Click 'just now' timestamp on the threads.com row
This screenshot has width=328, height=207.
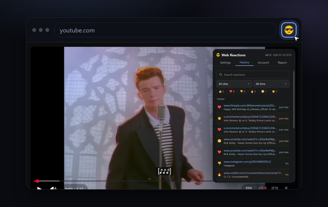point(284,107)
